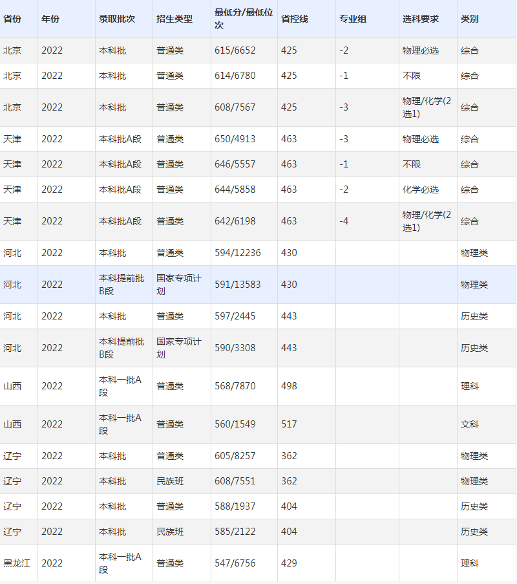
Task: Click 省控线 value 429
Action: click(289, 563)
